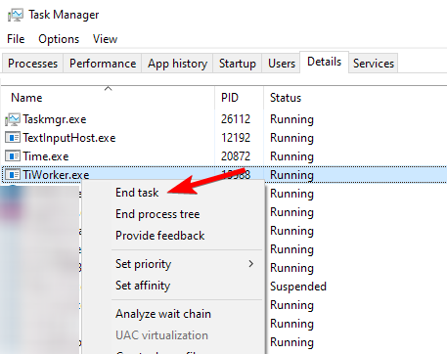Image resolution: width=447 pixels, height=354 pixels.
Task: Open the Options menu
Action: [59, 39]
